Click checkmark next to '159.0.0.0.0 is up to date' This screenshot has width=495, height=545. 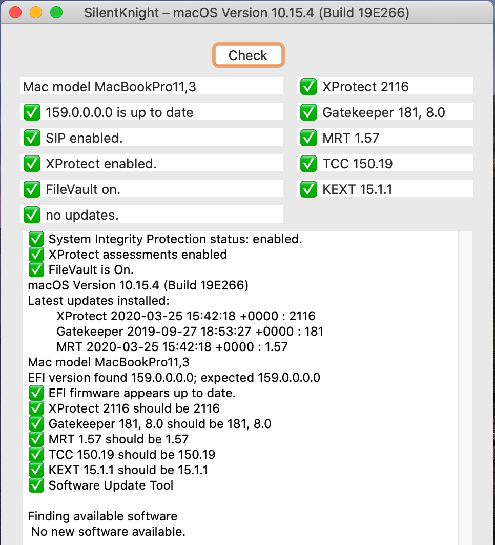tap(32, 112)
